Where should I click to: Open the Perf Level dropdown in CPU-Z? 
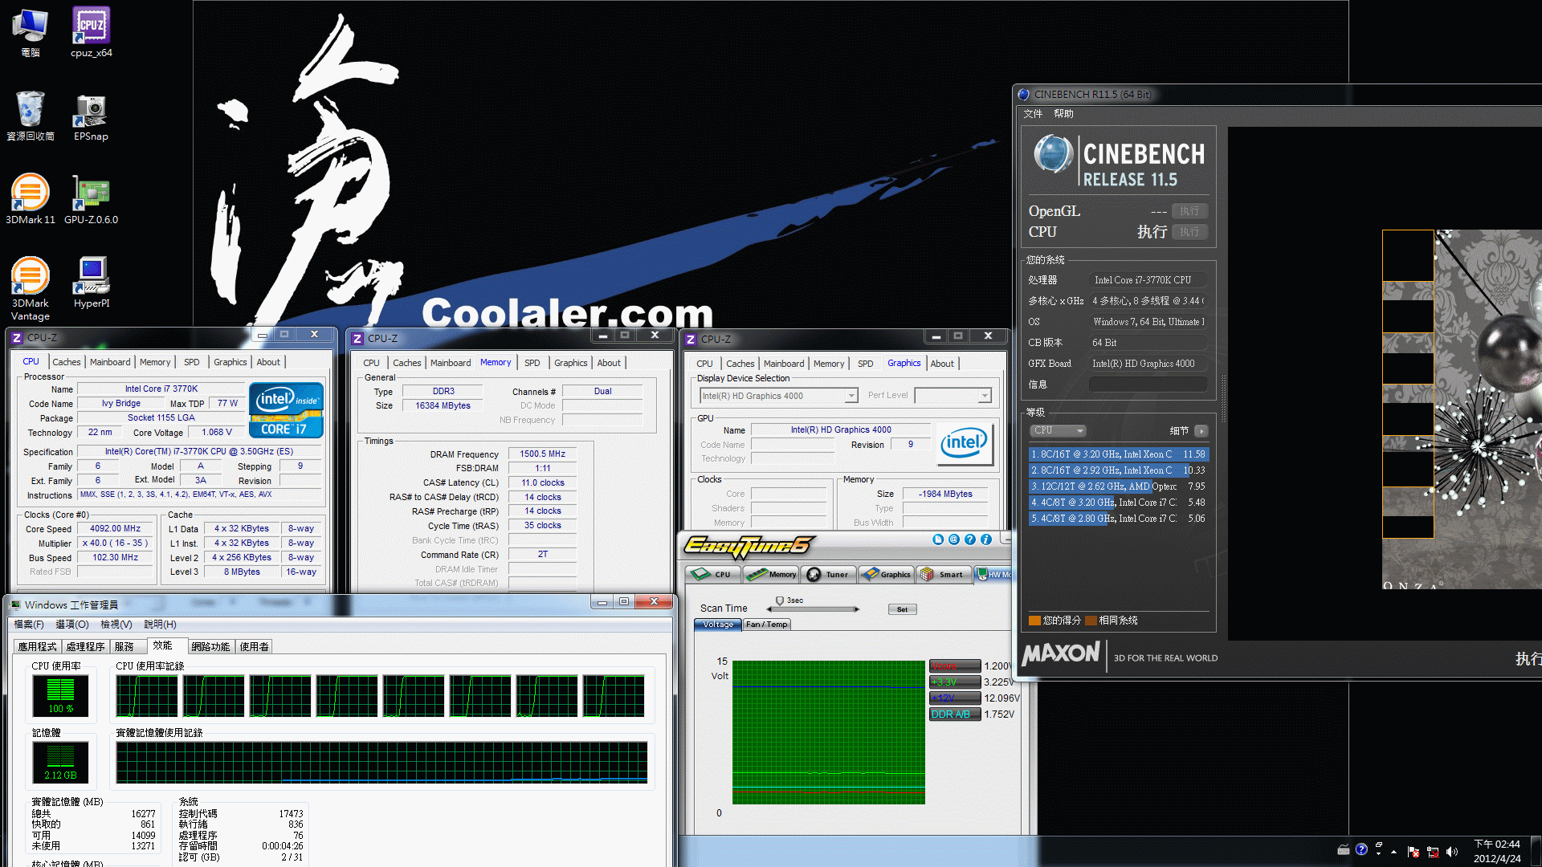pyautogui.click(x=953, y=396)
